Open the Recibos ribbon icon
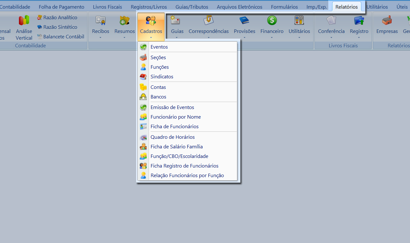410x243 pixels. point(101,21)
